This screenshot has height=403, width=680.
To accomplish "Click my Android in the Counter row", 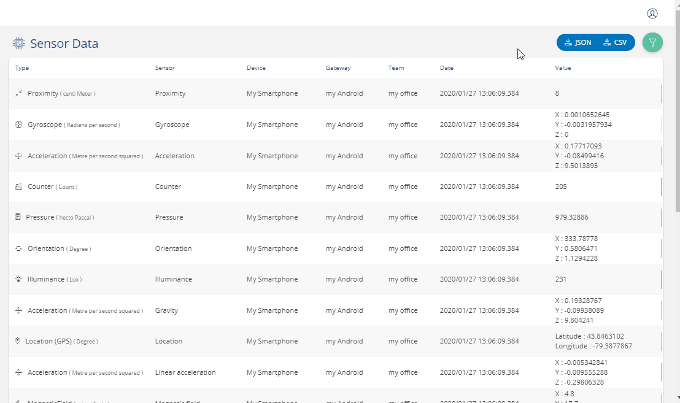I will (344, 186).
